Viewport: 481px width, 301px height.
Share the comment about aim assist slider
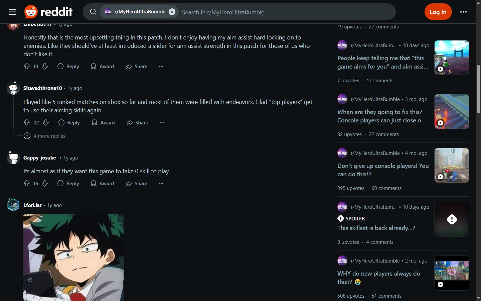tap(136, 66)
